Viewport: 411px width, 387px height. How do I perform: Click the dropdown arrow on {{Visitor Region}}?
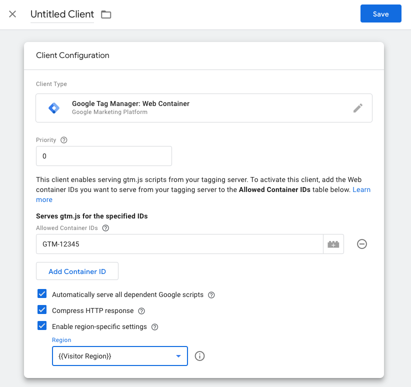(178, 356)
